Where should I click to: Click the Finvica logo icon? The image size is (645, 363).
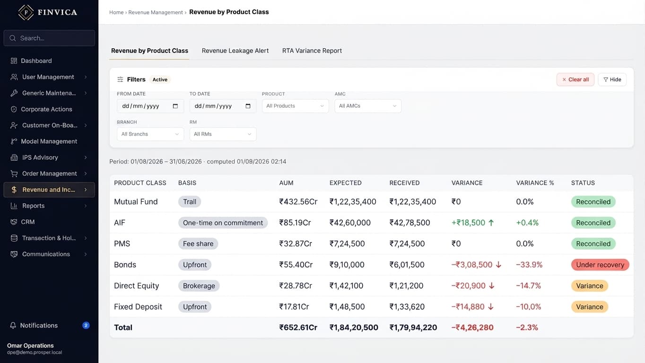coord(26,12)
